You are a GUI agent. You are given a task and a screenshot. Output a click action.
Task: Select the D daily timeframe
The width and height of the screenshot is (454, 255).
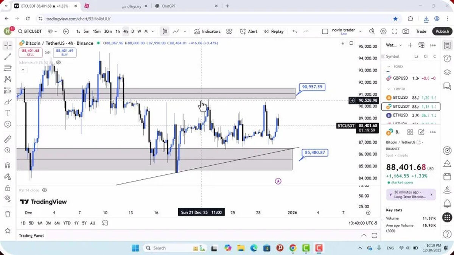(x=132, y=31)
